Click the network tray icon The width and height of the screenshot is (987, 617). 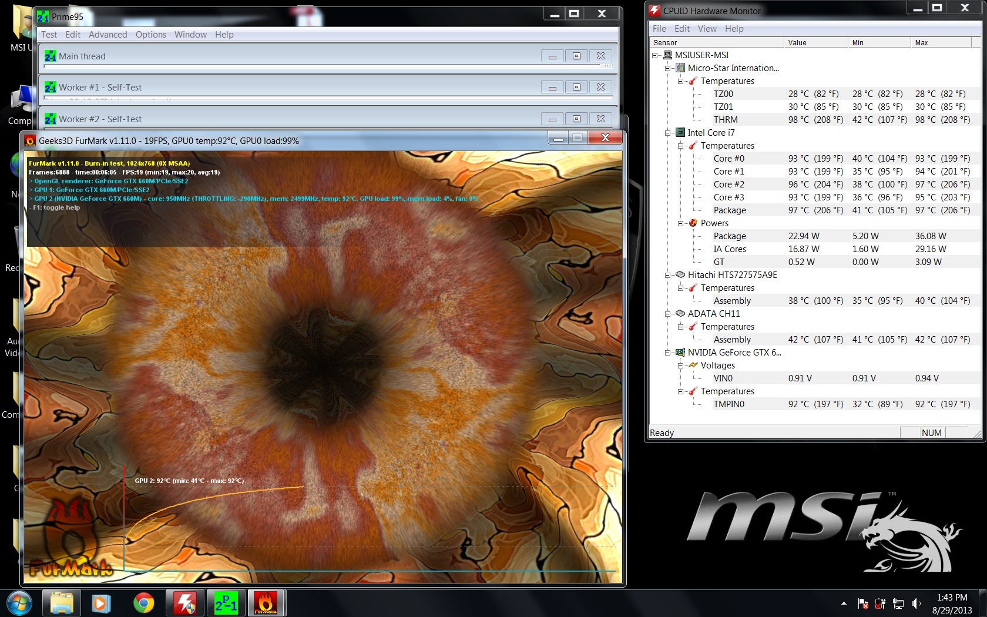pos(898,603)
